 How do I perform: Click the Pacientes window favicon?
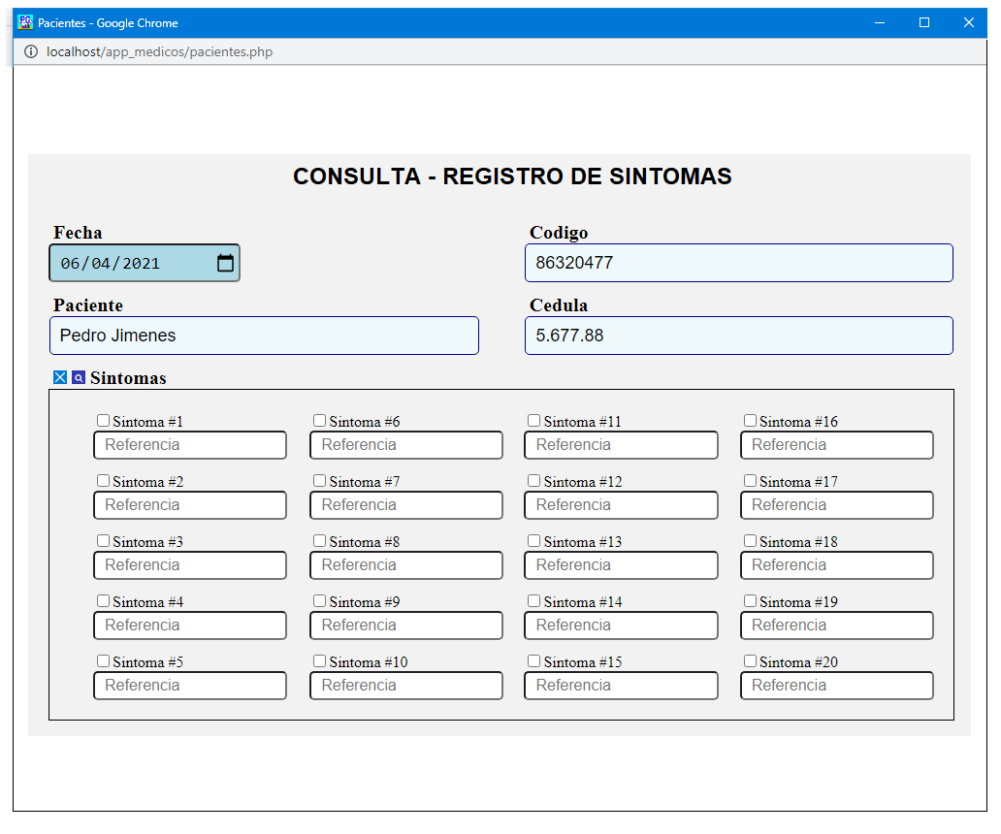(x=25, y=22)
